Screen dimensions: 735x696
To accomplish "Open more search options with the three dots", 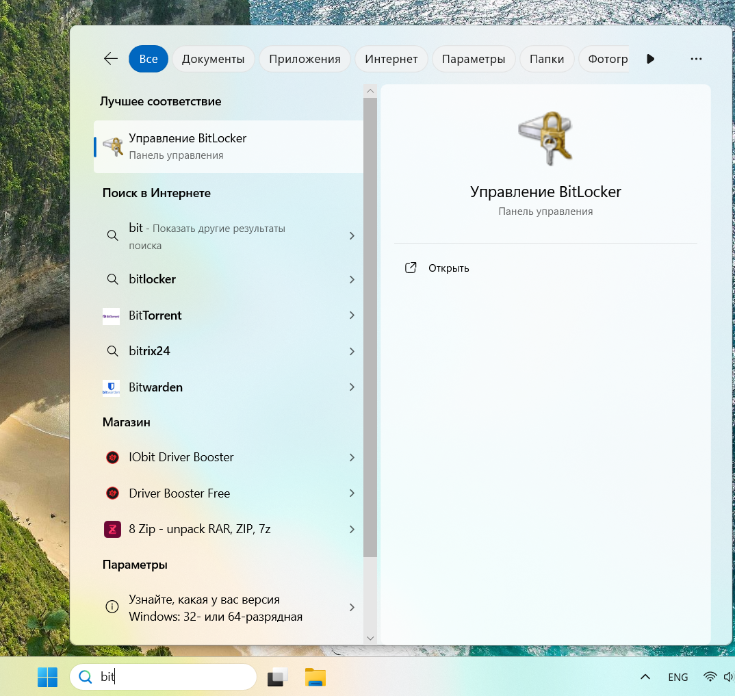I will point(696,59).
